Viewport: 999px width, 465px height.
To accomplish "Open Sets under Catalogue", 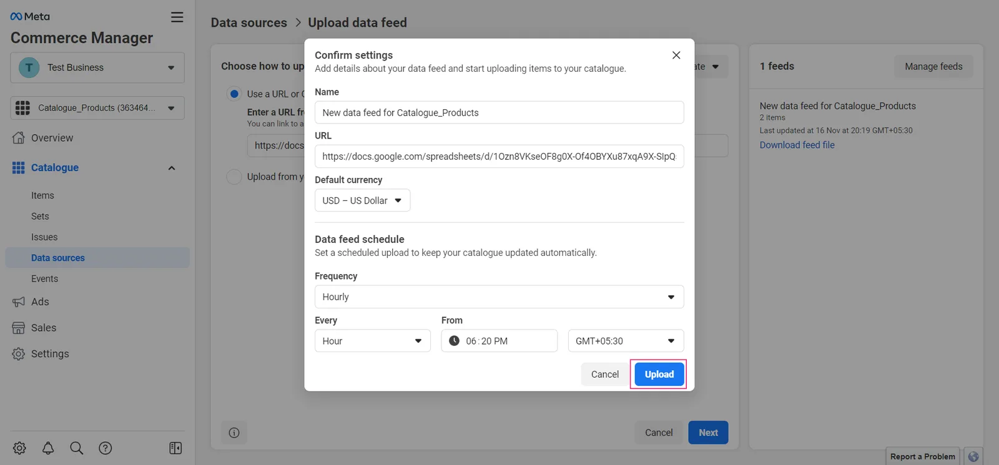I will 40,216.
